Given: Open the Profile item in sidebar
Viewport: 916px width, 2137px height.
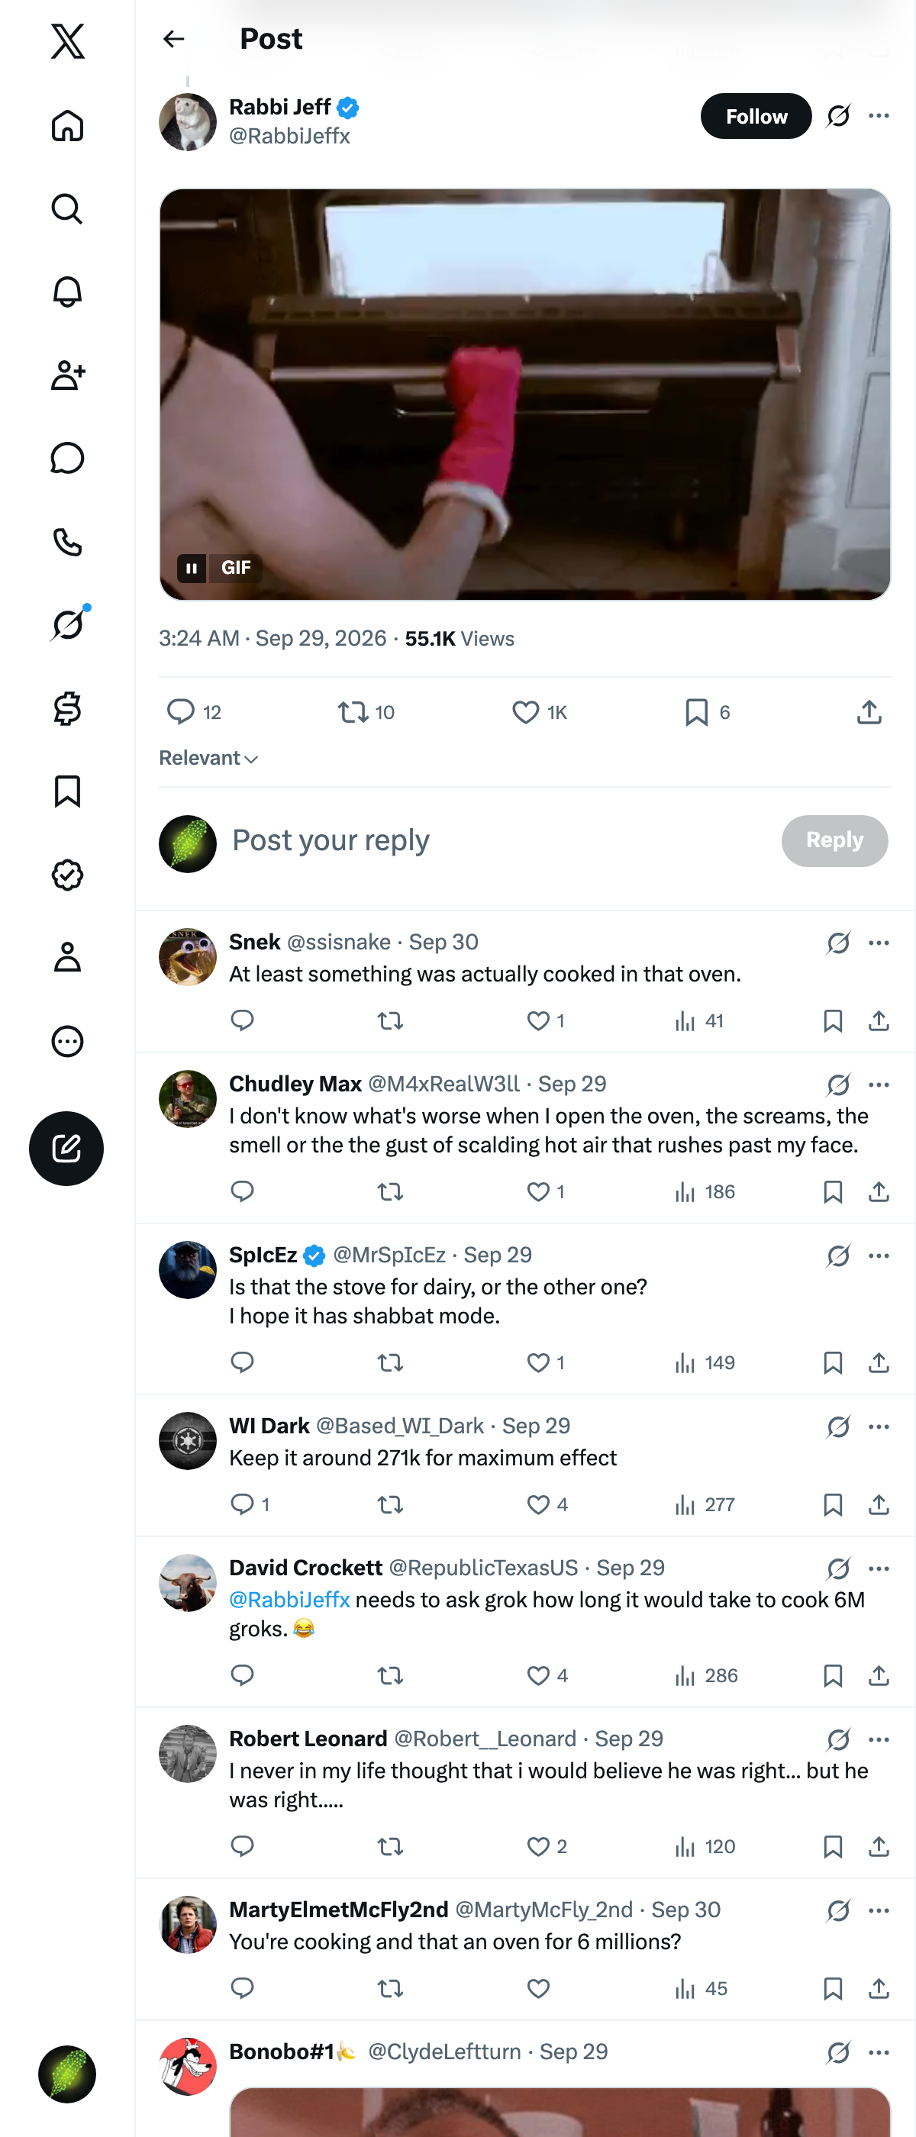Looking at the screenshot, I should 67,957.
